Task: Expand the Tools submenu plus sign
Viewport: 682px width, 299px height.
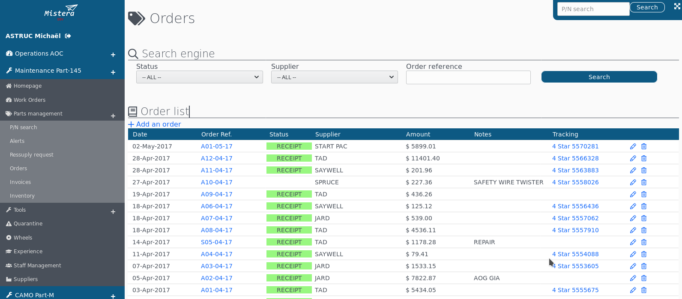Action: (113, 212)
